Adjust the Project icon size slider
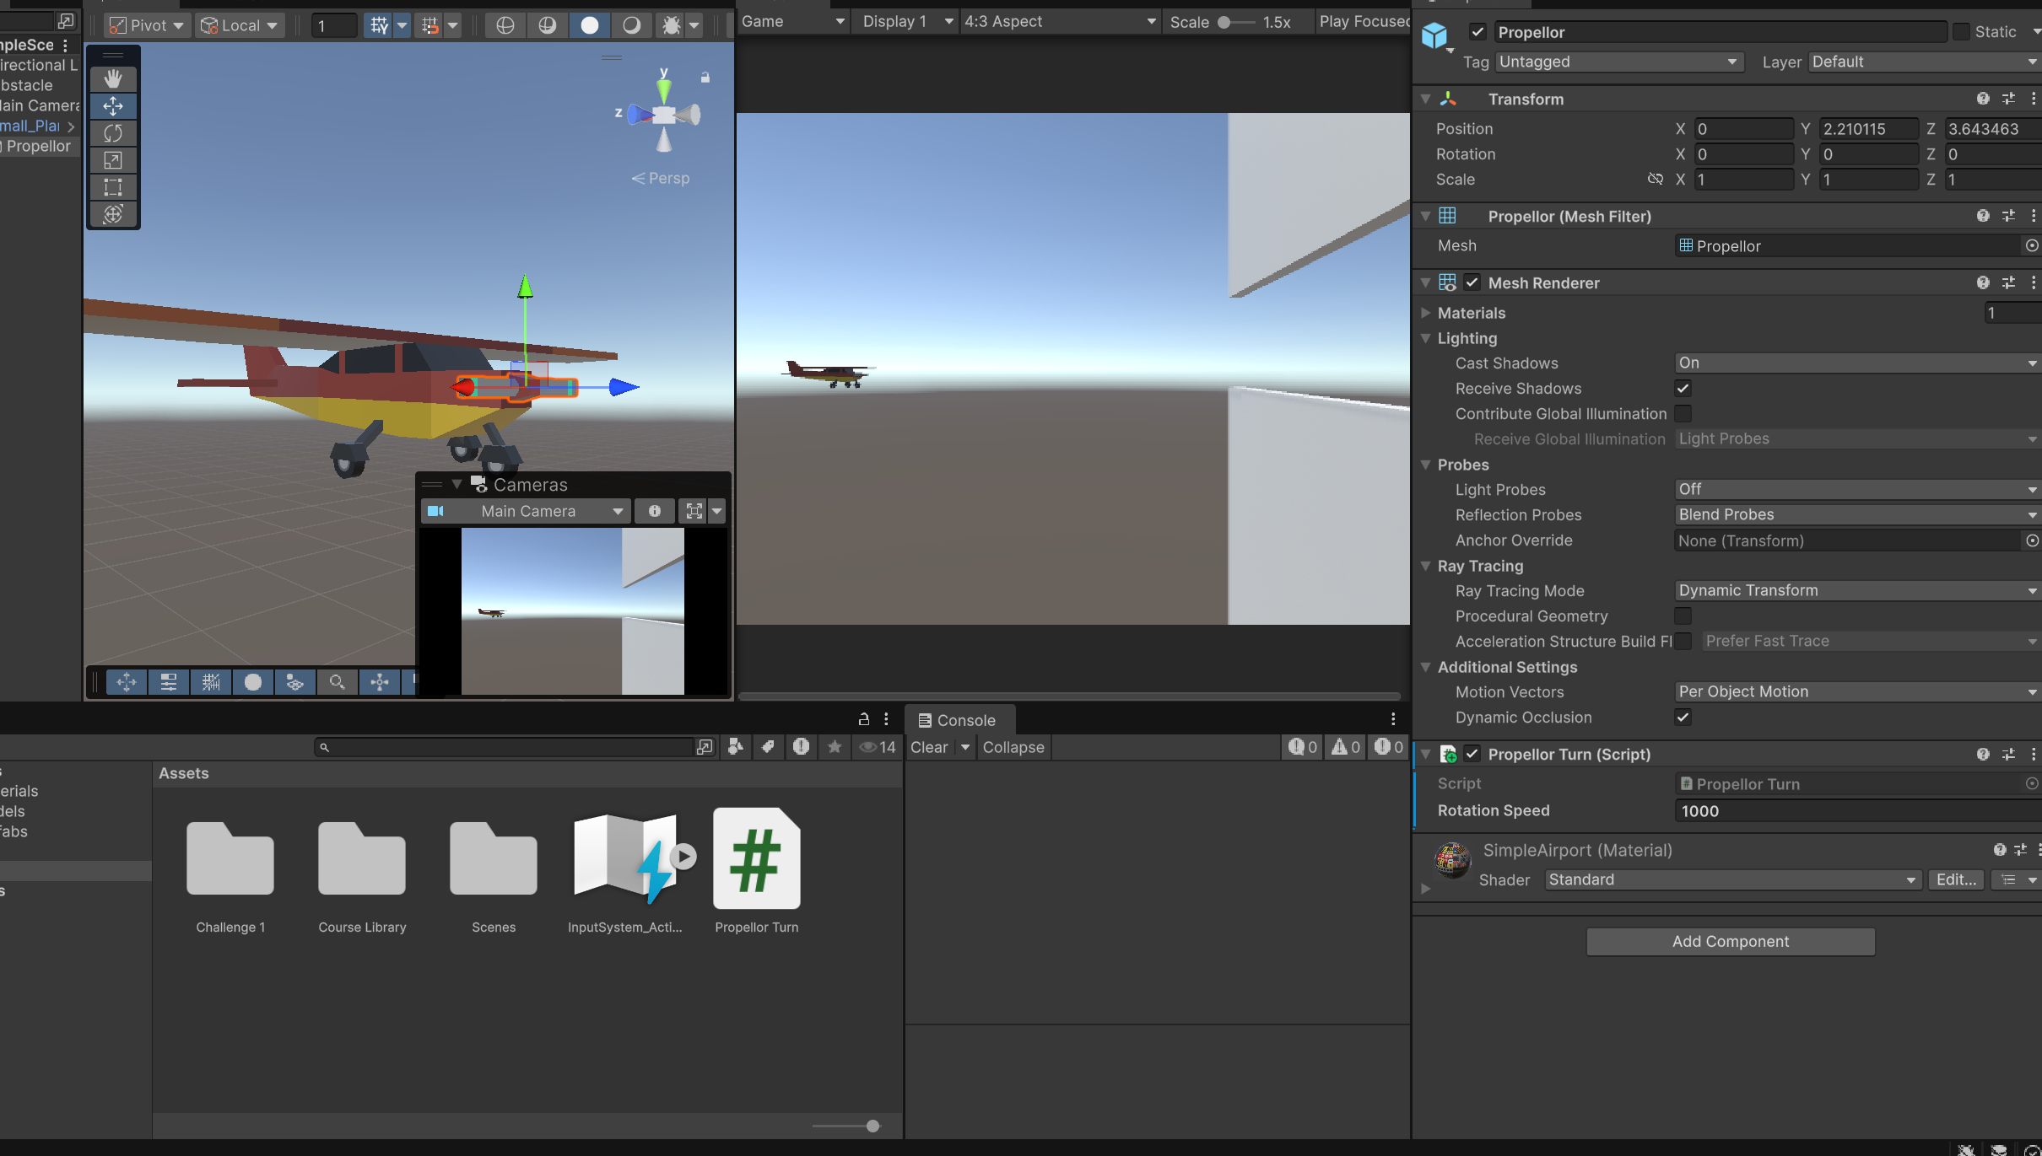 847,1126
